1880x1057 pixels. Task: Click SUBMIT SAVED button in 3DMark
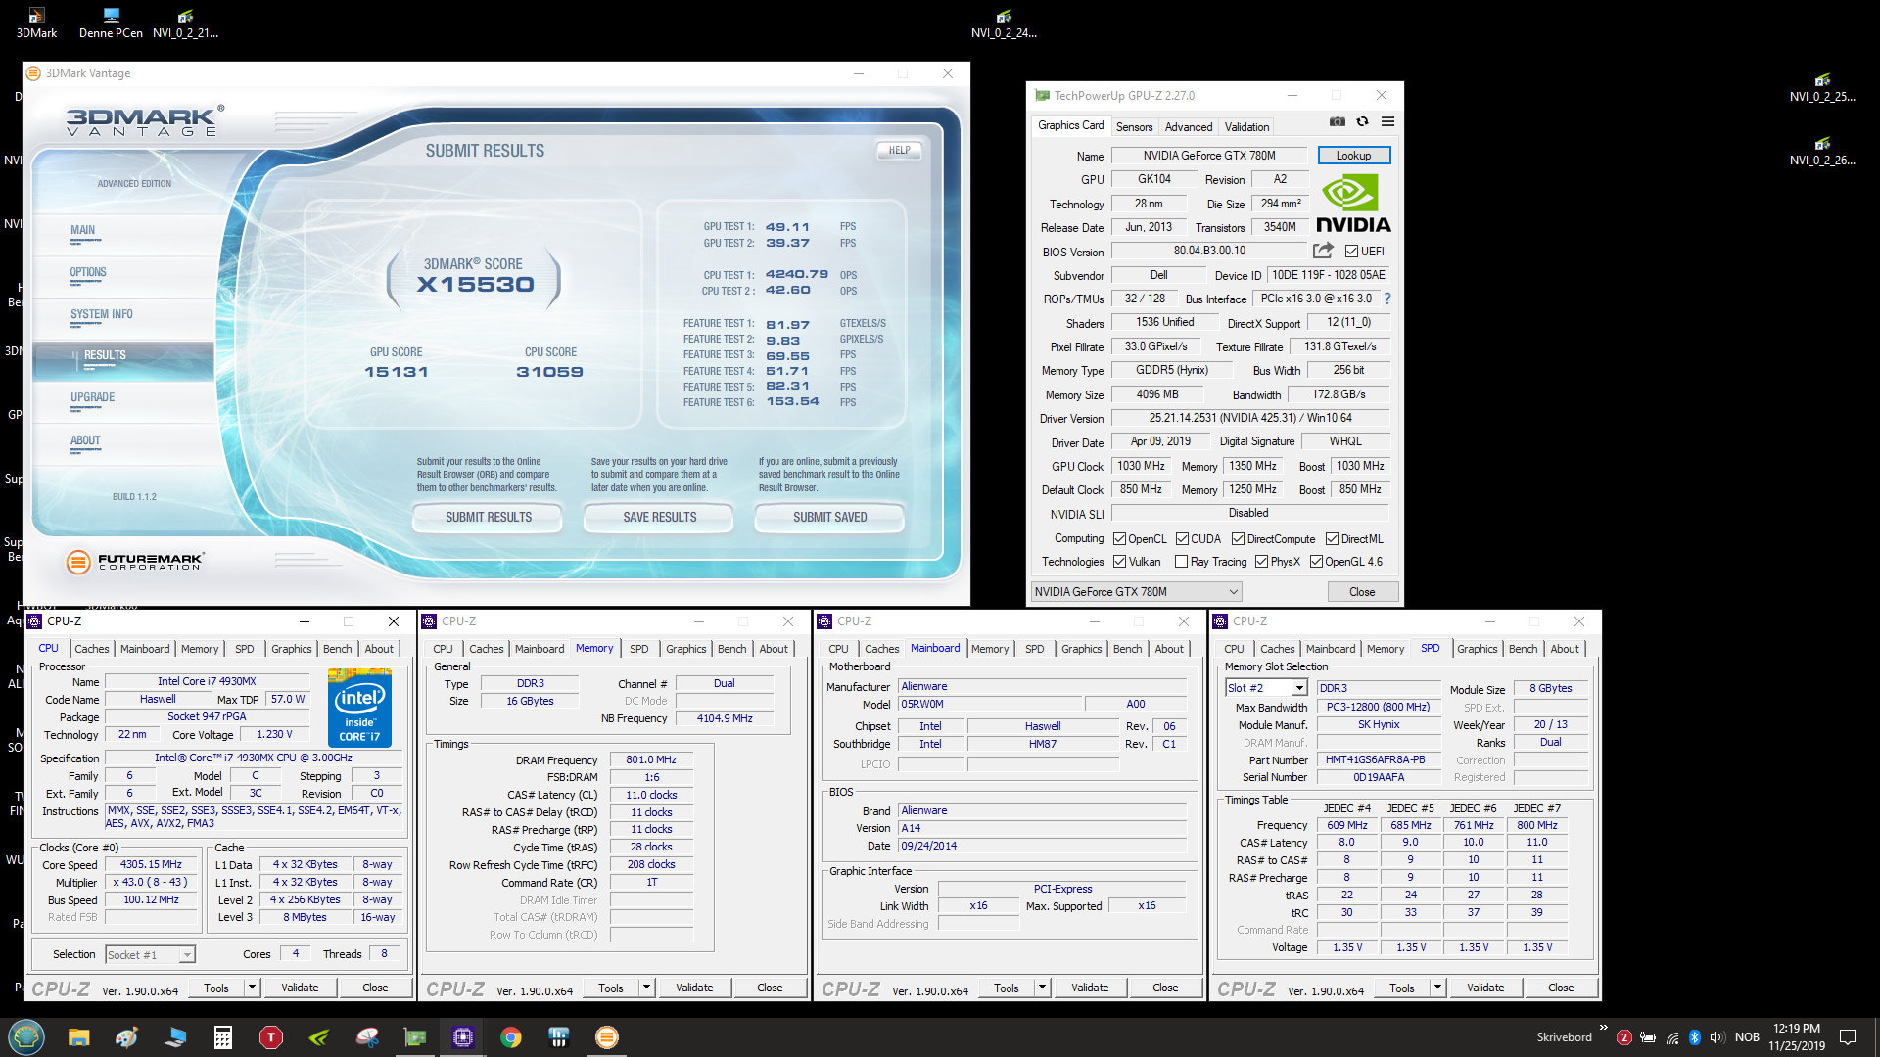[x=829, y=517]
